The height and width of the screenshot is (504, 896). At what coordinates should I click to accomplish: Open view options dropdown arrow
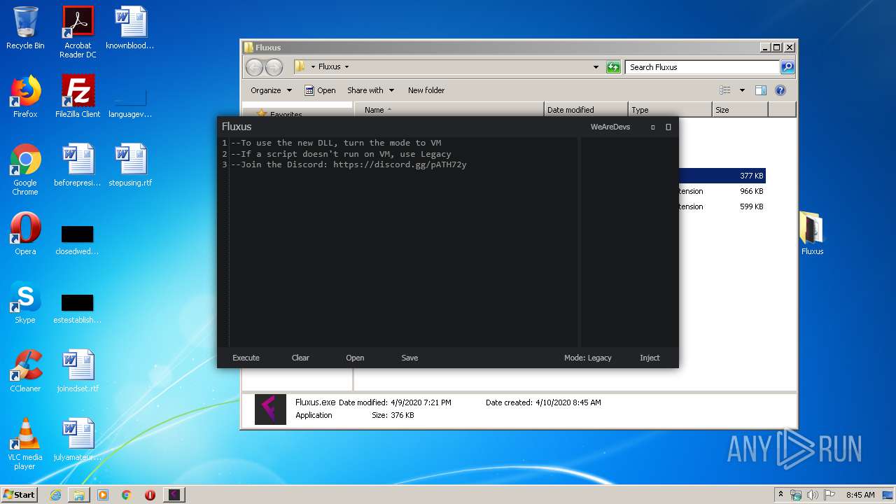(x=742, y=90)
